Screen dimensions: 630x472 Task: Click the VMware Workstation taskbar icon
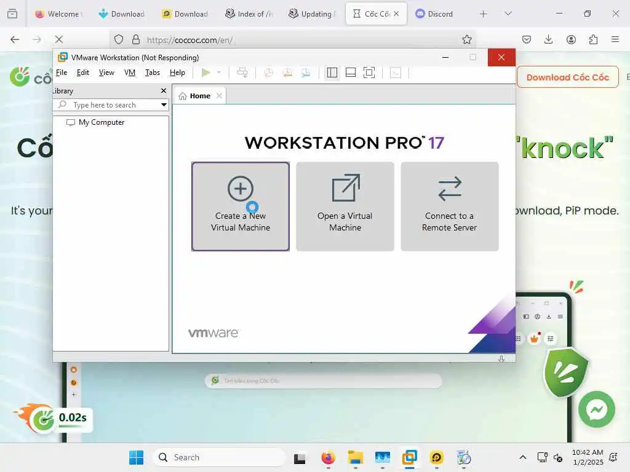(409, 457)
